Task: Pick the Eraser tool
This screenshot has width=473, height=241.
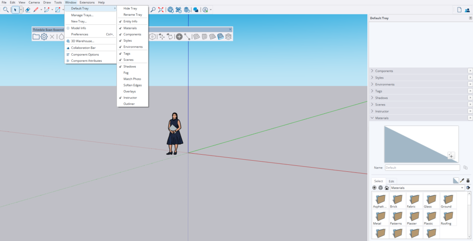Action: click(28, 10)
